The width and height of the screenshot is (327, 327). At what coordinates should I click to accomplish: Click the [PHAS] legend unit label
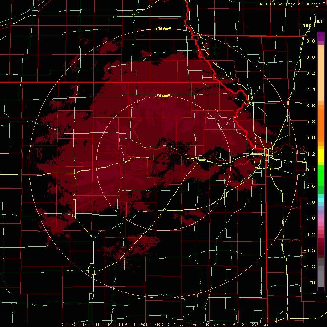307,25
